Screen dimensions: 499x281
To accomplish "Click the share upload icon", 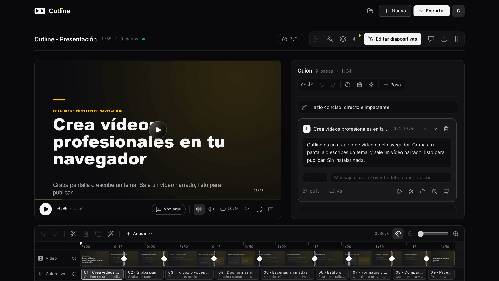I will pos(444,39).
